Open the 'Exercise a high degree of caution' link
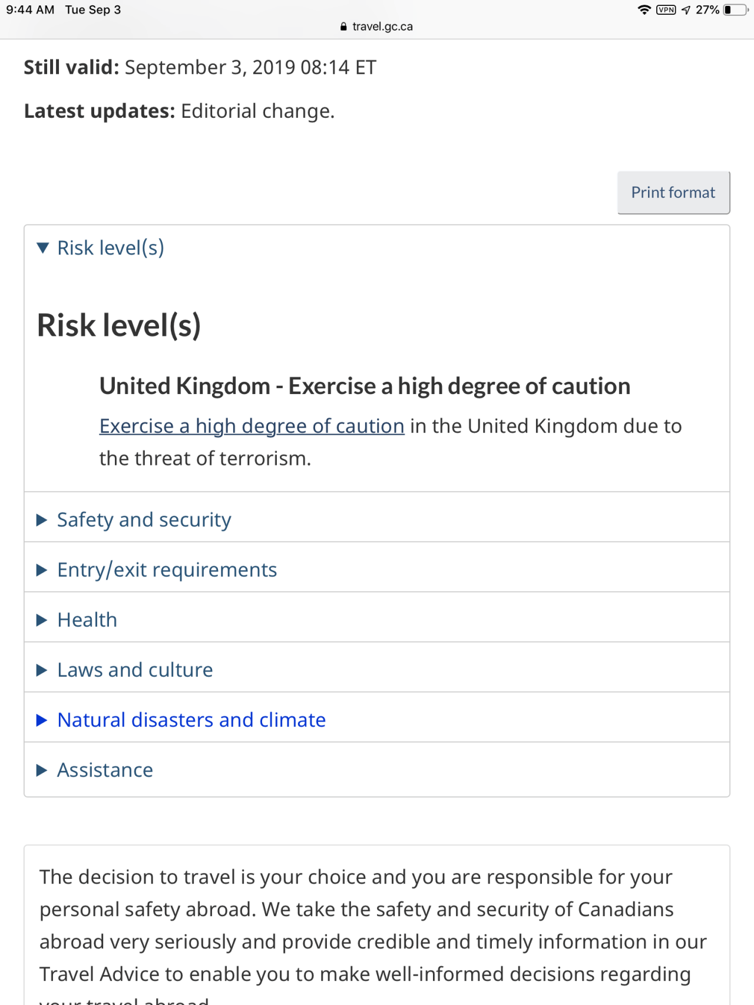Screen dimensions: 754x1005 coord(252,426)
